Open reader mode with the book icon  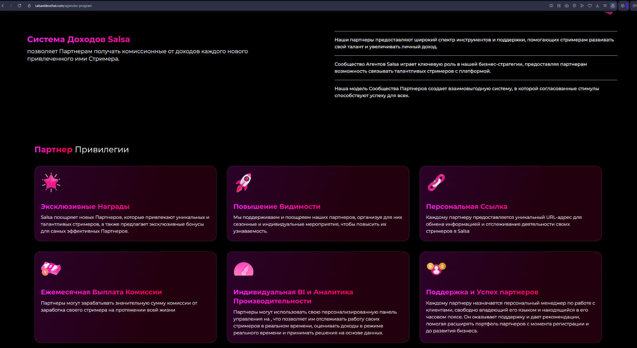pyautogui.click(x=551, y=6)
